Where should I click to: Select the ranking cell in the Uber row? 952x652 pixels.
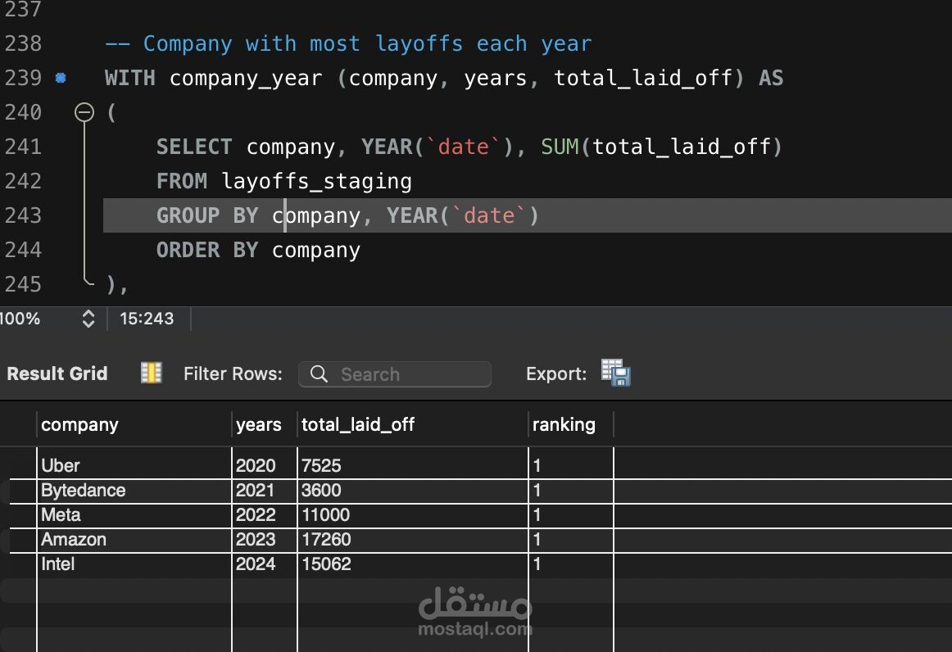[571, 465]
